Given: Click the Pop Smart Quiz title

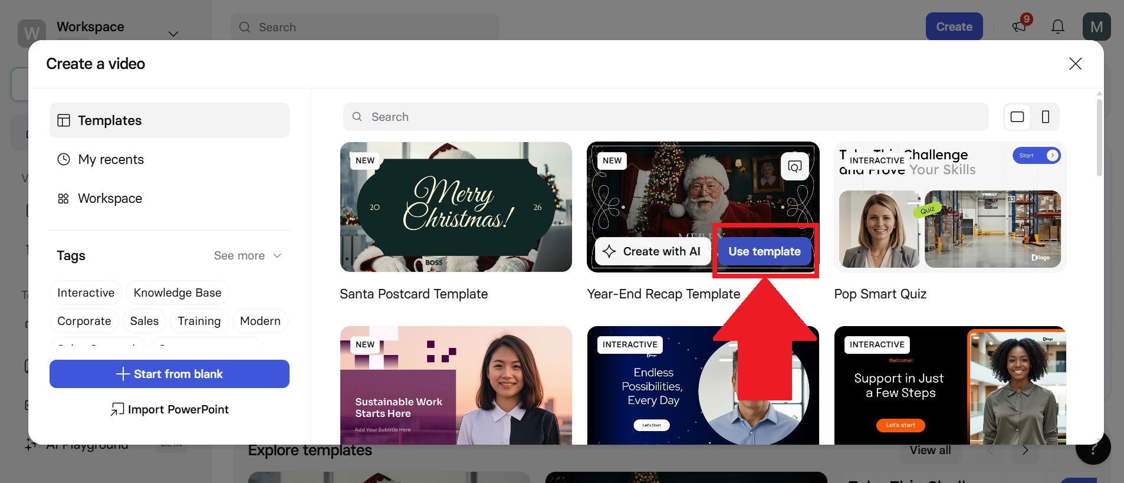Looking at the screenshot, I should pyautogui.click(x=880, y=294).
